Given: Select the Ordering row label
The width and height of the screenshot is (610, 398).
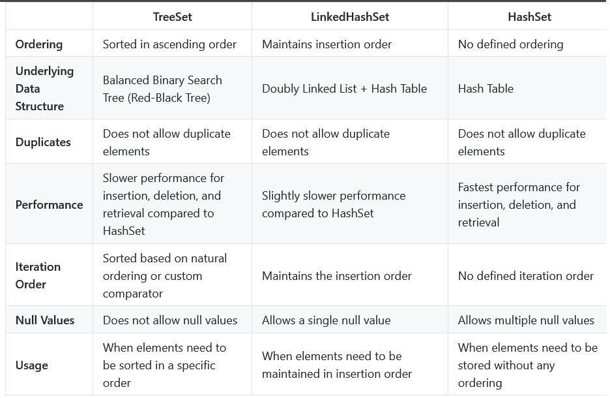Looking at the screenshot, I should [39, 44].
